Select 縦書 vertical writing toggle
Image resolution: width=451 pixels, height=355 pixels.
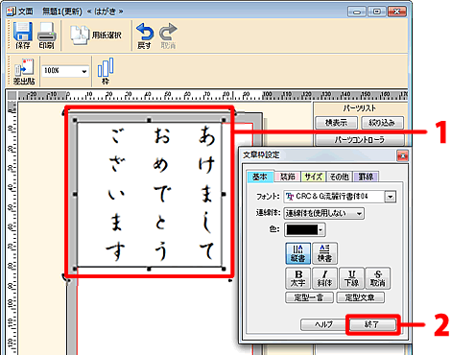coord(297,252)
